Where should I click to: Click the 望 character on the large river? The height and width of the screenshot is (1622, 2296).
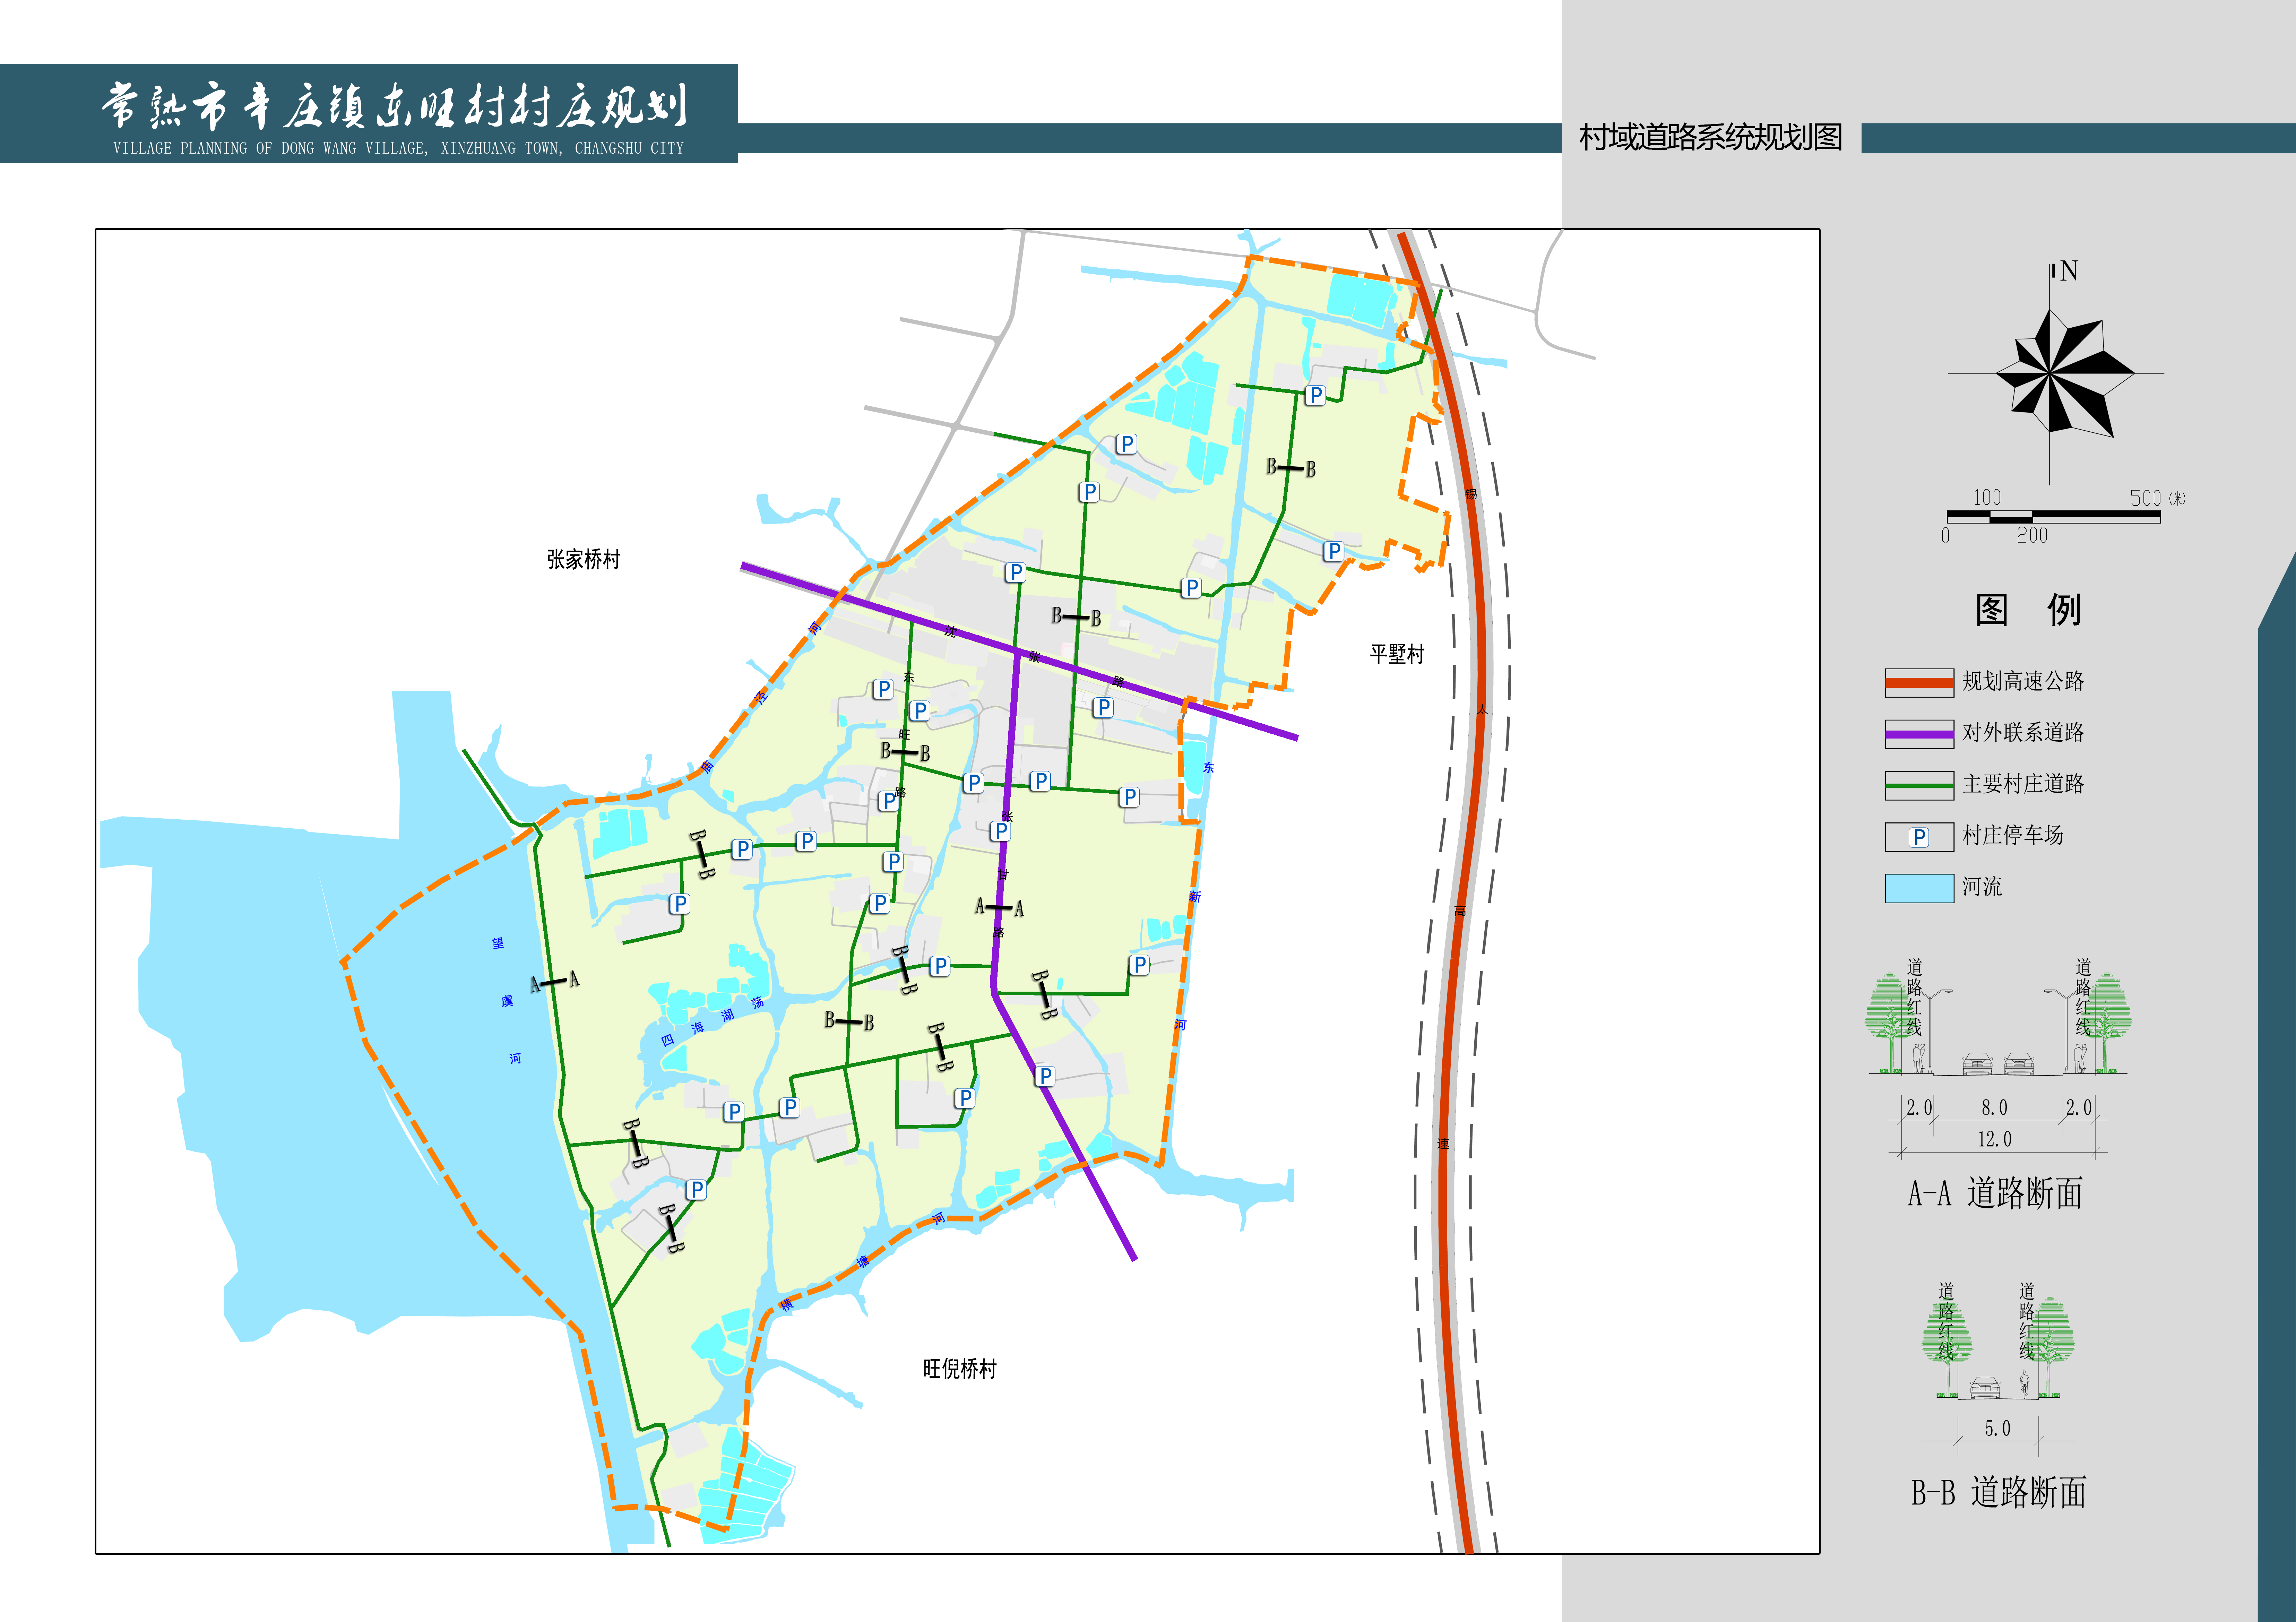coord(498,943)
